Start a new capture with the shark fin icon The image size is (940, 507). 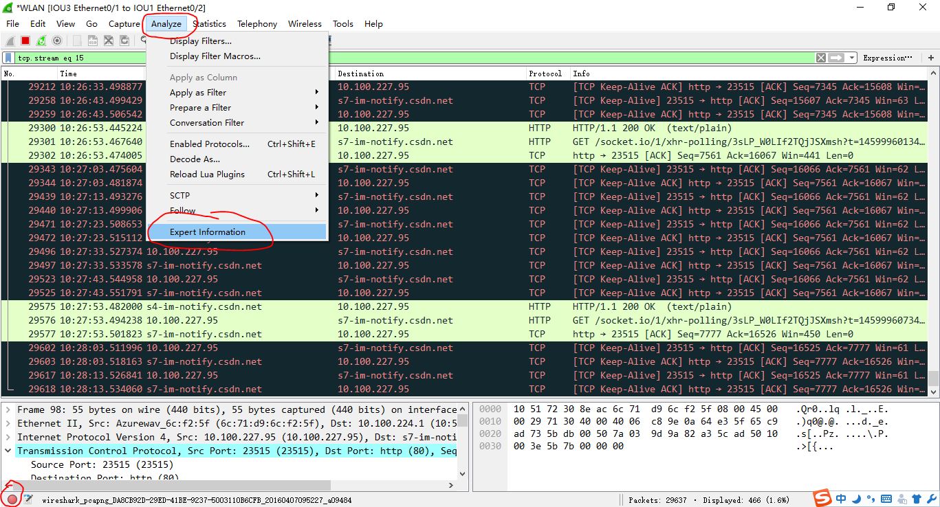(x=9, y=40)
